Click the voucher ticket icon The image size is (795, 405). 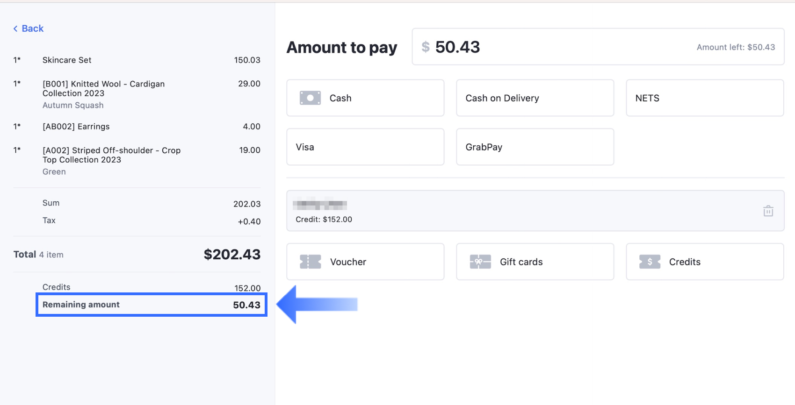tap(311, 262)
